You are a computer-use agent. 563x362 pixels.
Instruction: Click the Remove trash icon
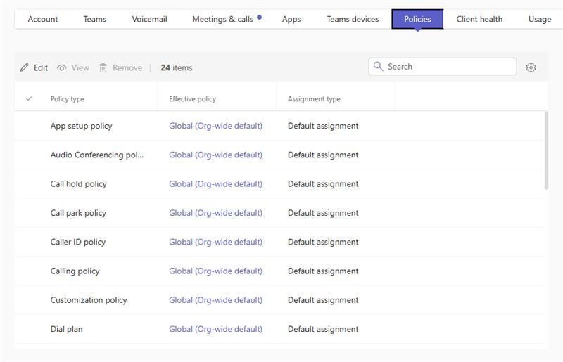click(x=103, y=67)
